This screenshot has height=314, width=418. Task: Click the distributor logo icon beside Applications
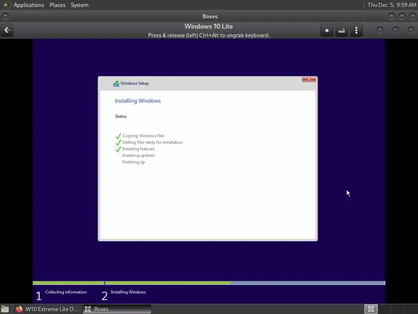click(x=7, y=5)
